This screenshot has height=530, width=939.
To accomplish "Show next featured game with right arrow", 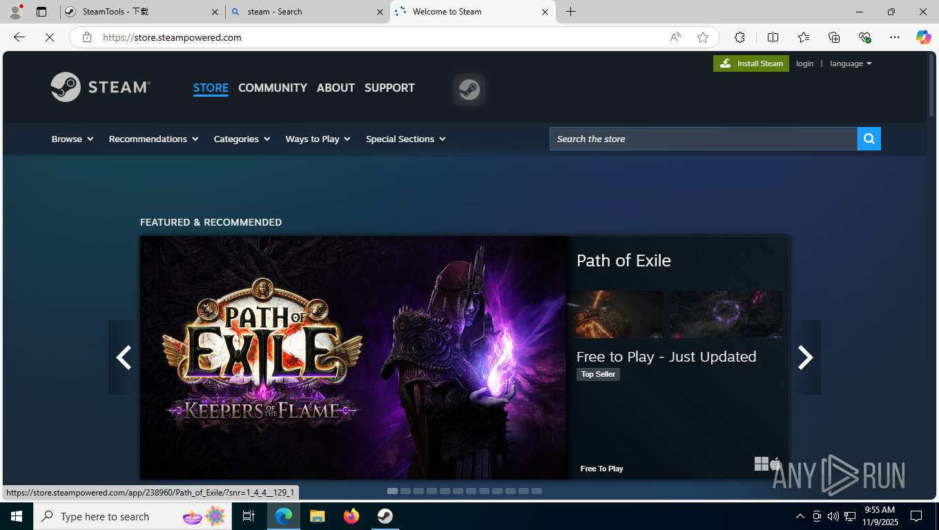I will (806, 357).
